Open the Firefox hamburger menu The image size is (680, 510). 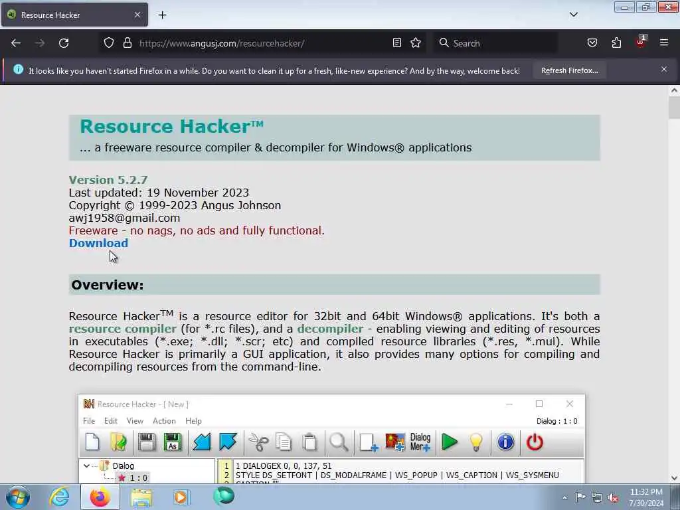[664, 43]
